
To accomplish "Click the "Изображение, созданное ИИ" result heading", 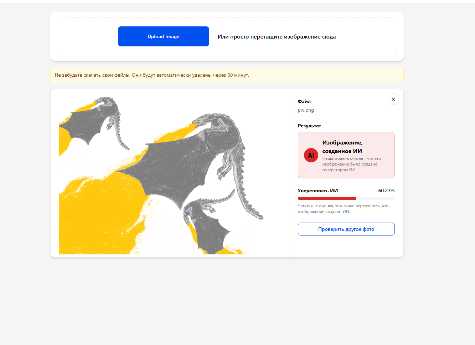I will tap(342, 147).
